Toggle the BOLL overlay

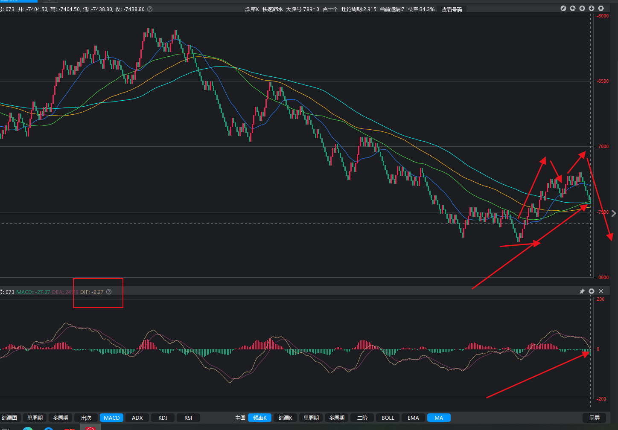click(x=388, y=418)
